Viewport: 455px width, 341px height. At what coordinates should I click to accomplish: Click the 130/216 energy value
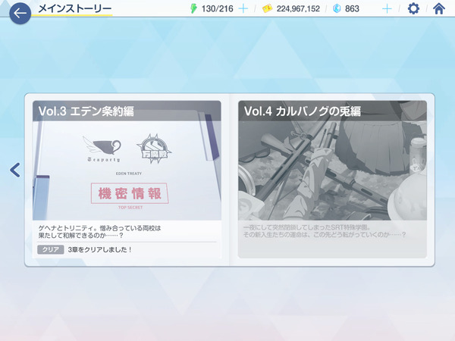click(218, 9)
